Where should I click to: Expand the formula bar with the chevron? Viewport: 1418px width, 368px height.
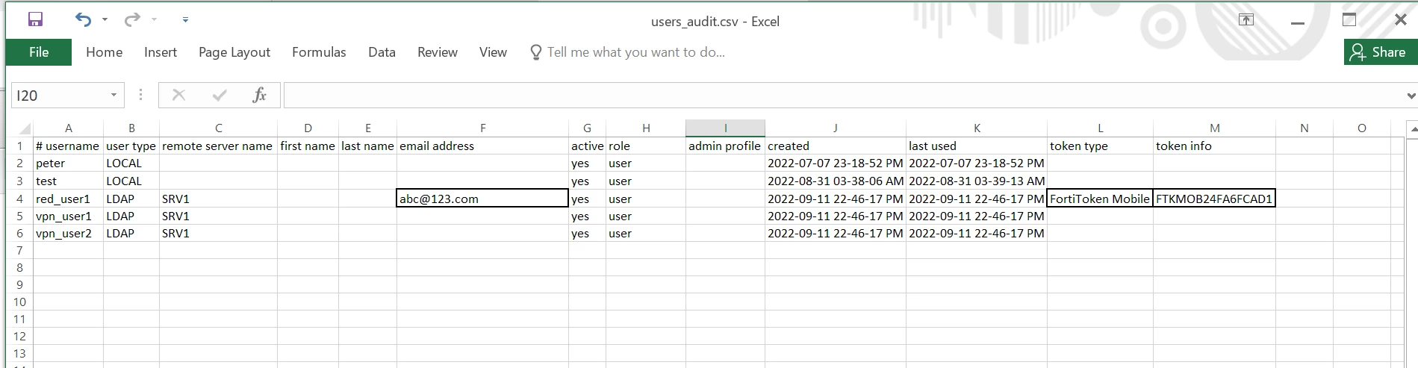(x=1411, y=96)
